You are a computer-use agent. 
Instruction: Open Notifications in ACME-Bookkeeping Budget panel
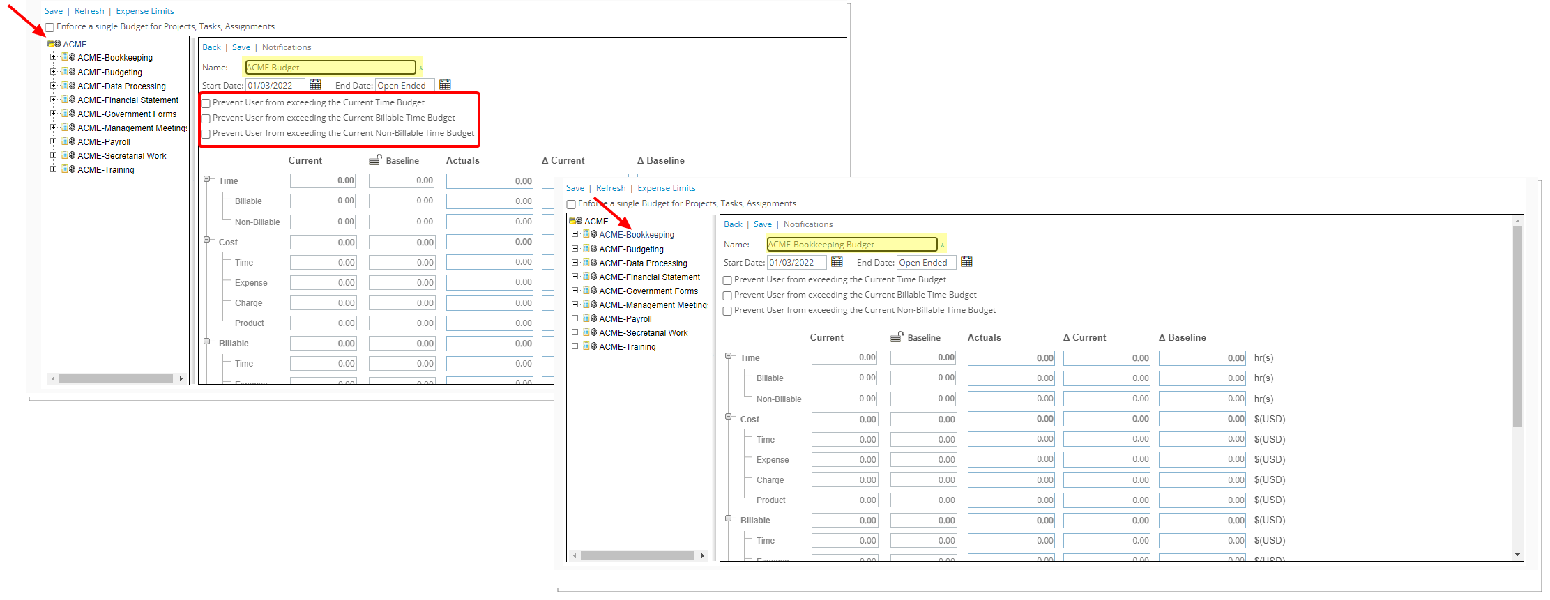pyautogui.click(x=808, y=224)
